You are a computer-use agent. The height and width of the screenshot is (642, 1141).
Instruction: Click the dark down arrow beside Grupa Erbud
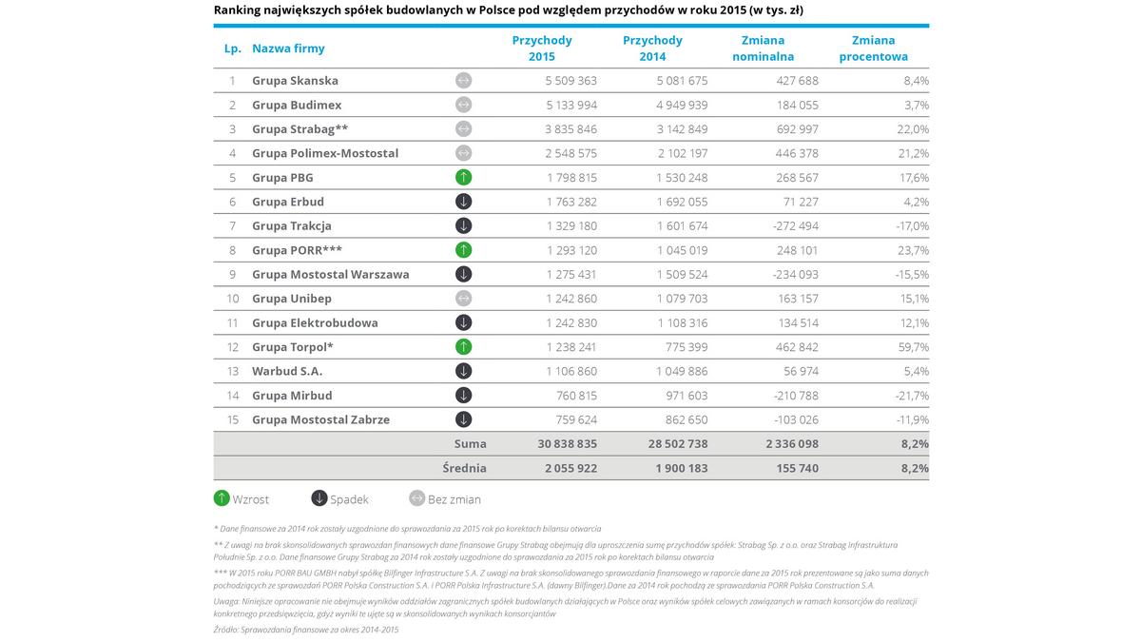click(x=463, y=202)
